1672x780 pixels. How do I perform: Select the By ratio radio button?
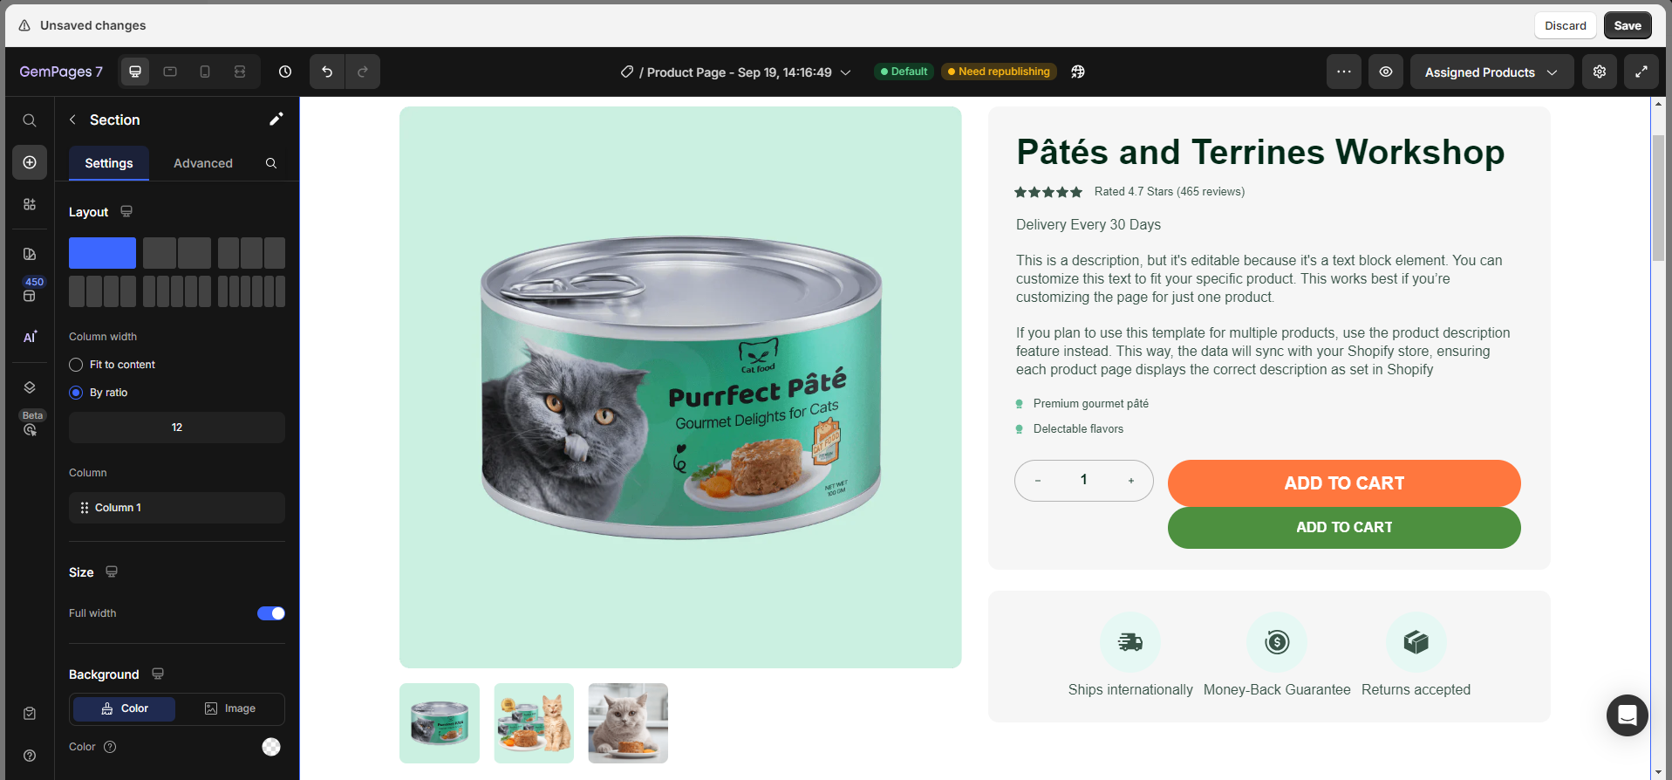[77, 393]
